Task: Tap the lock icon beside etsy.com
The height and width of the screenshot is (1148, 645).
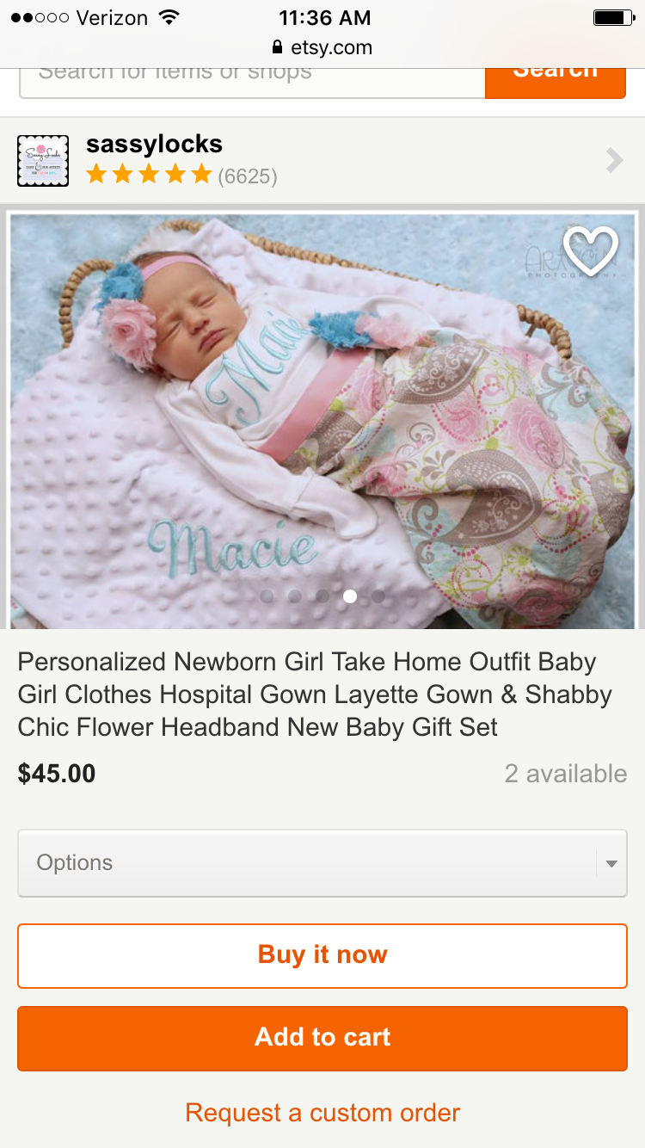Action: click(x=277, y=47)
